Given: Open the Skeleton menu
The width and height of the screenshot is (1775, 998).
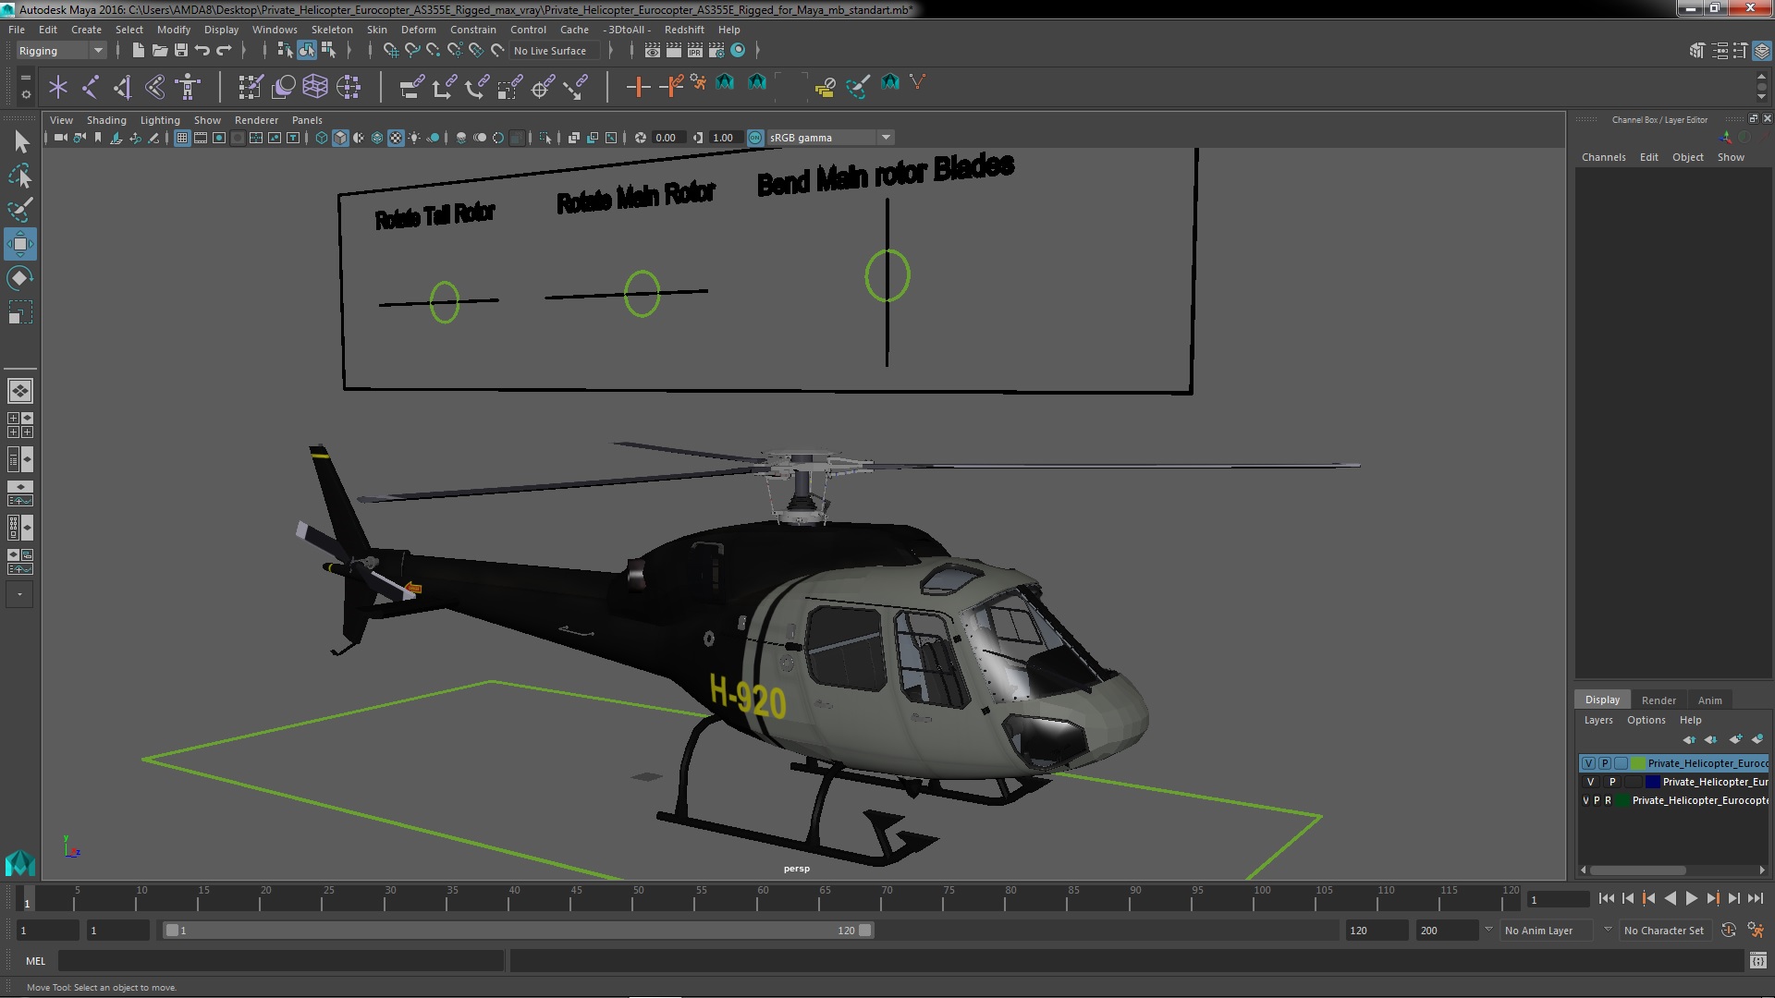Looking at the screenshot, I should [x=331, y=30].
